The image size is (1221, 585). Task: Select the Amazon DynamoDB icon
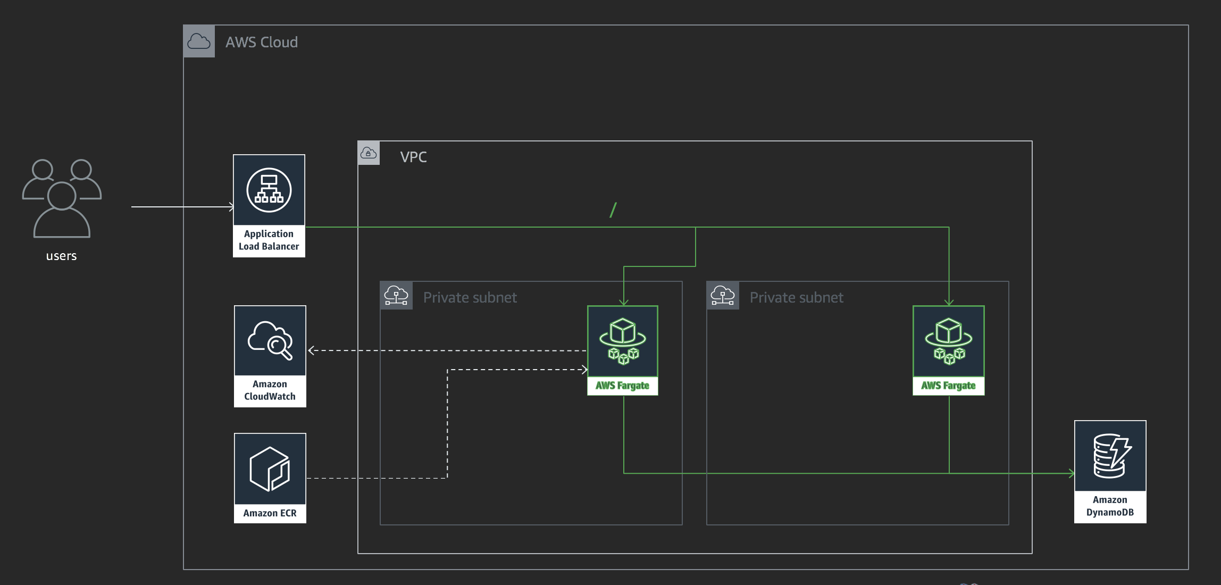[1110, 456]
